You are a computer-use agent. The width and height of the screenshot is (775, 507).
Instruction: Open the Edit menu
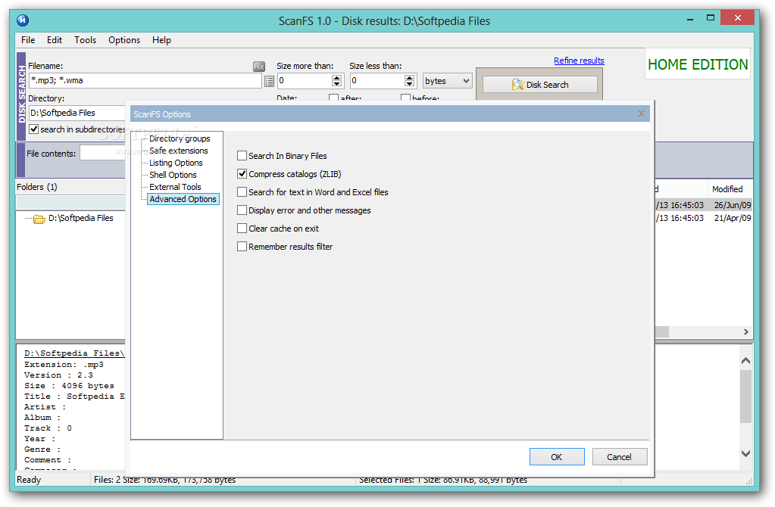pos(55,40)
